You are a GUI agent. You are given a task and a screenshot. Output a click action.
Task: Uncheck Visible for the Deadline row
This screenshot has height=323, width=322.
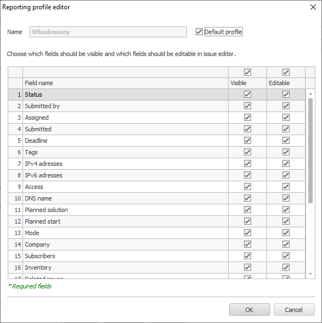(247, 141)
